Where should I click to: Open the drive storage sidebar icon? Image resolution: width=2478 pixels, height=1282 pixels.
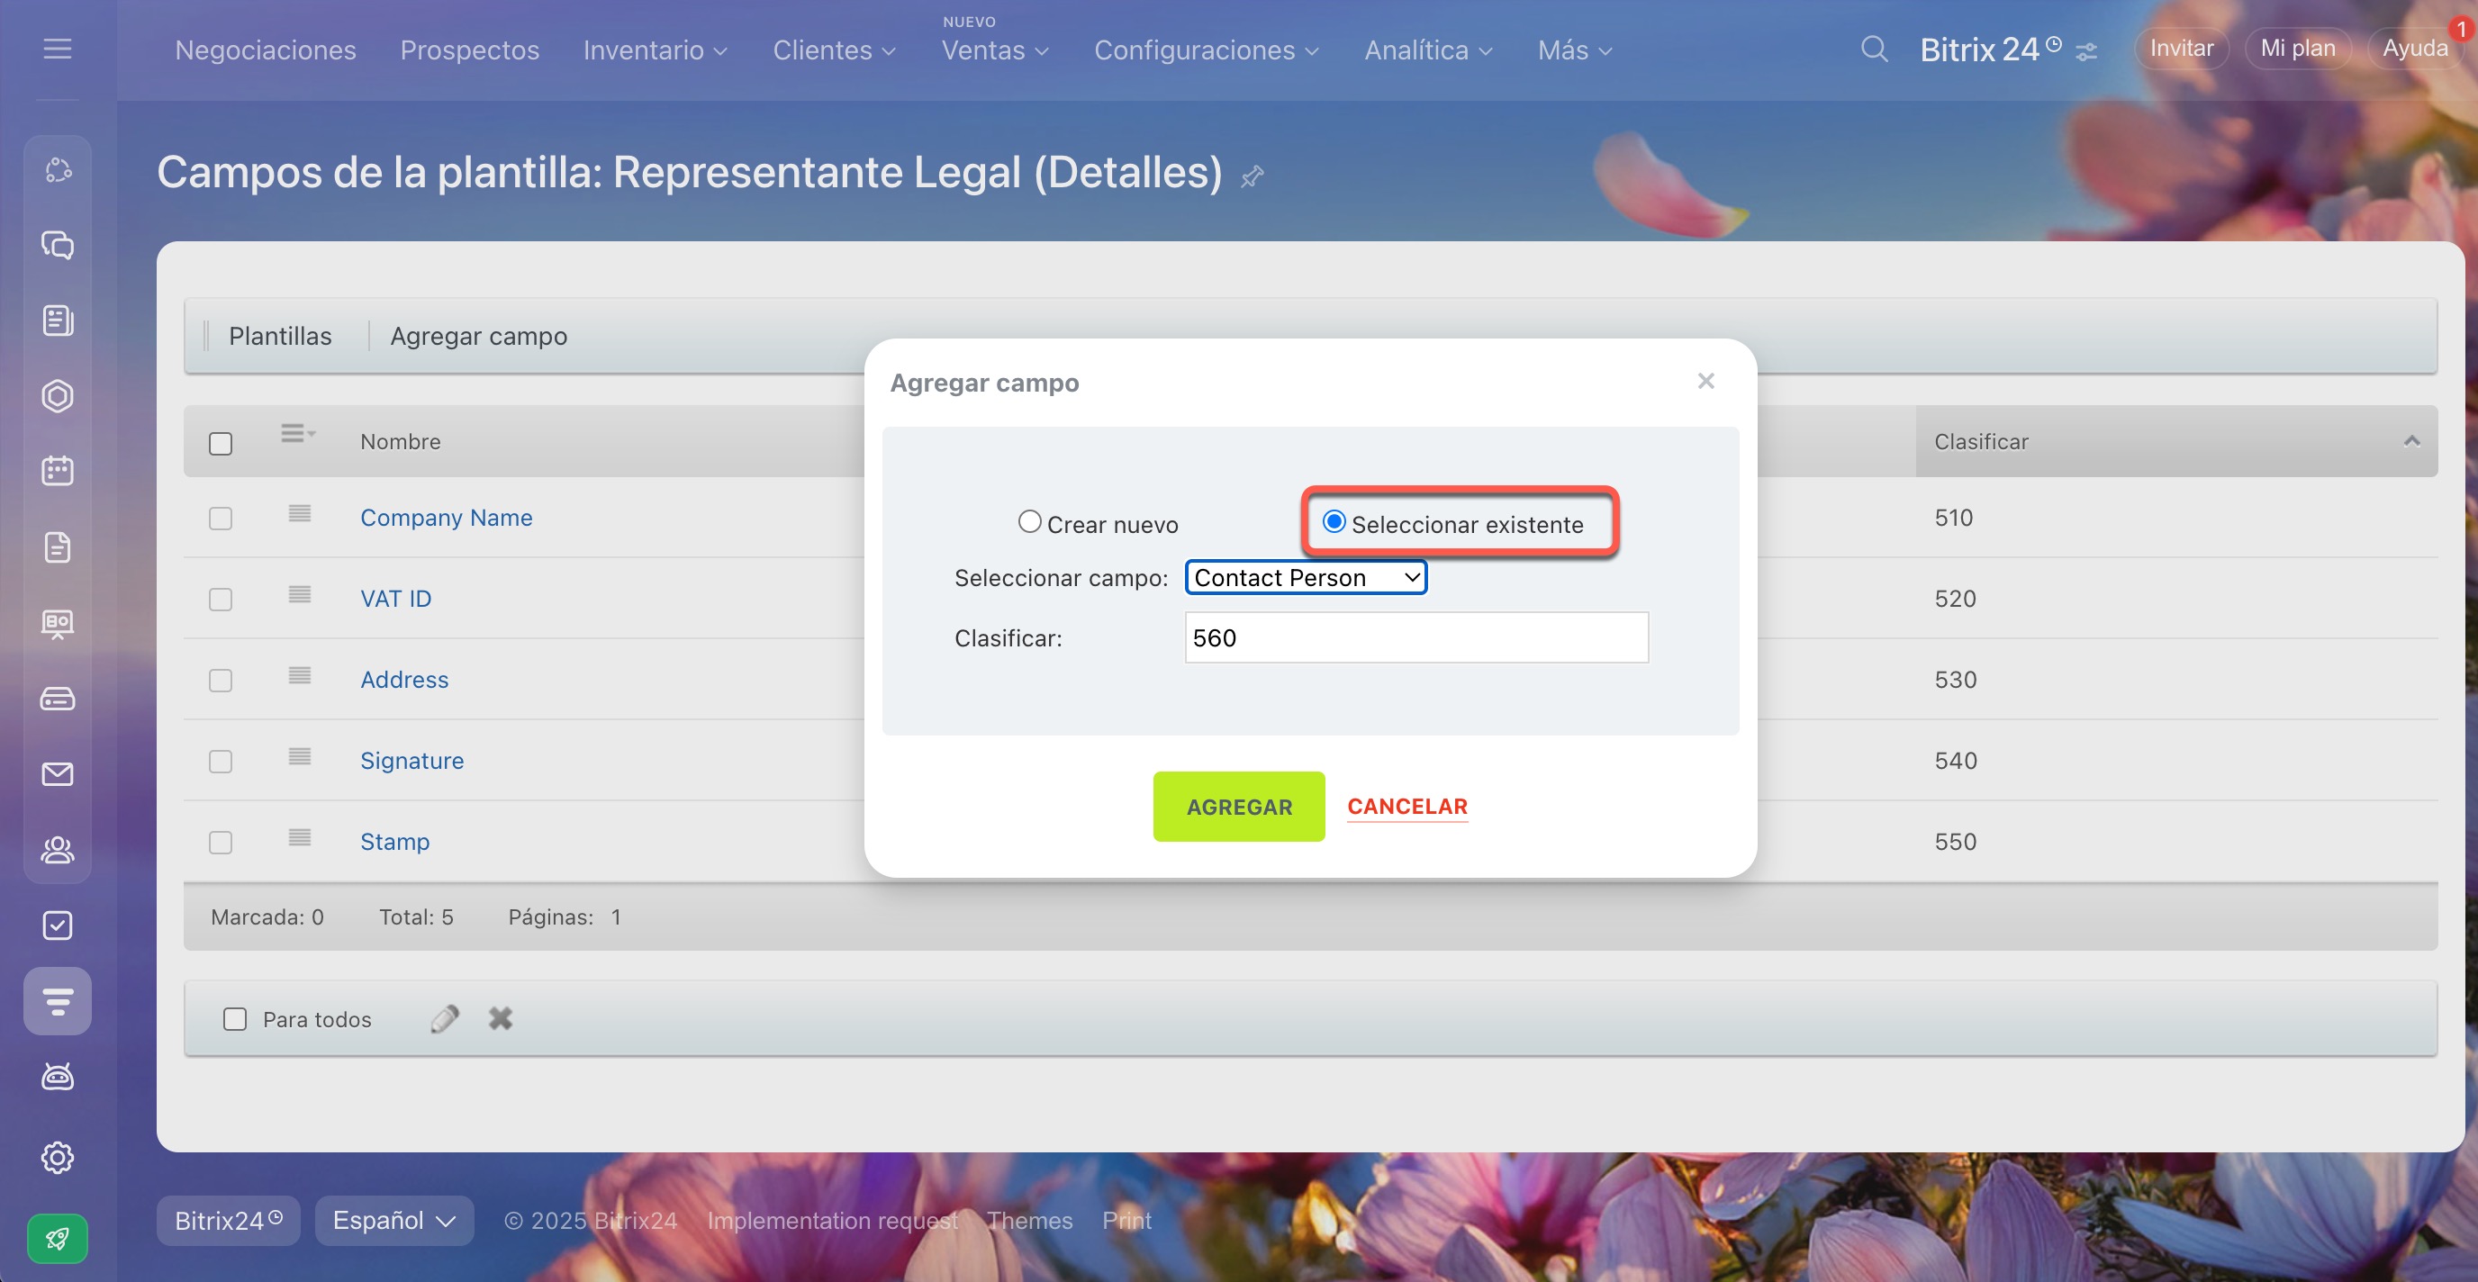tap(58, 699)
